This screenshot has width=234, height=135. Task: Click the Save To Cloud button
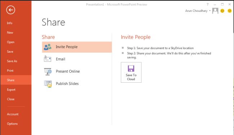click(131, 72)
